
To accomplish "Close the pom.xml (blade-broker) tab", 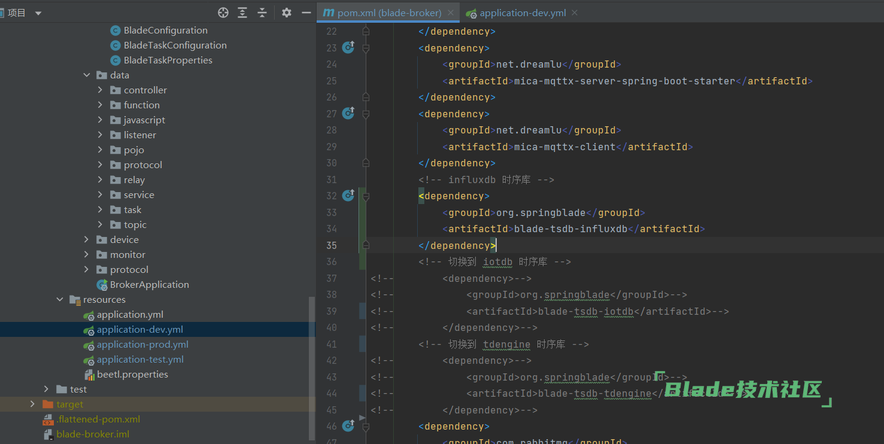I will 451,13.
